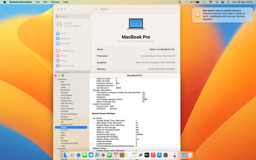Screen dimensions: 256x160
Task: Select the Sound speaker icon in System Settings
Action: tap(58, 56)
